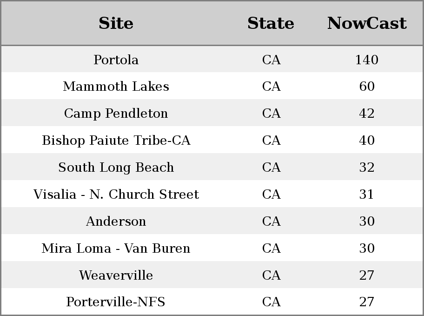Click Portola's NowCast value 140
This screenshot has height=316, width=424.
pyautogui.click(x=367, y=60)
